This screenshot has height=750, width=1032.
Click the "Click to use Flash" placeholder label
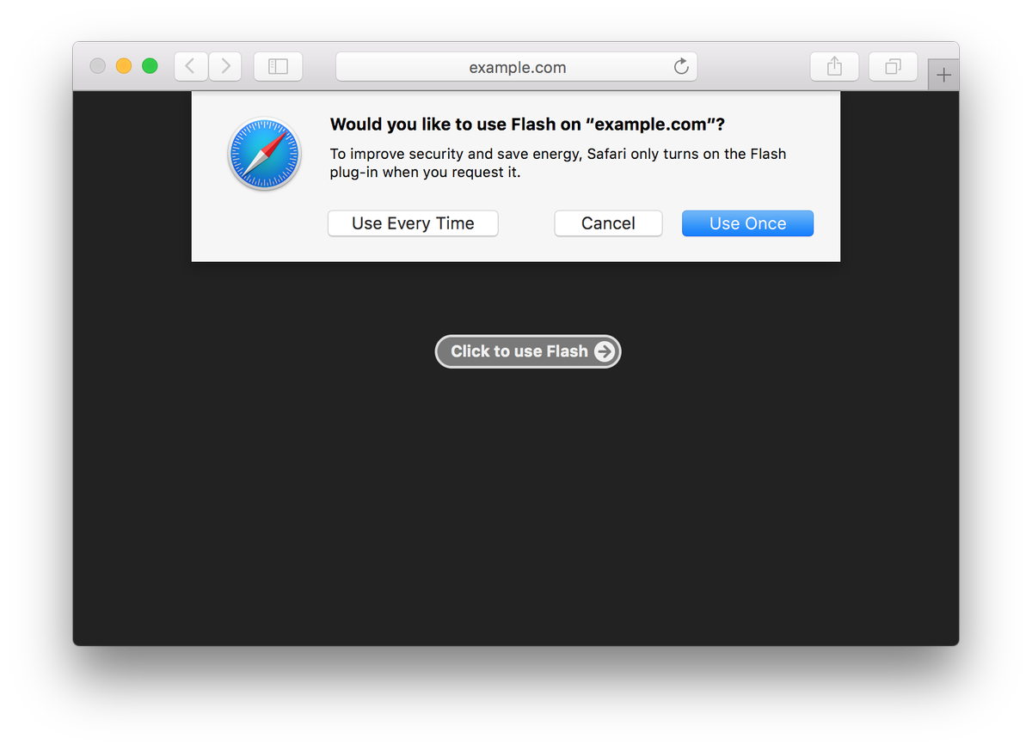(x=519, y=351)
